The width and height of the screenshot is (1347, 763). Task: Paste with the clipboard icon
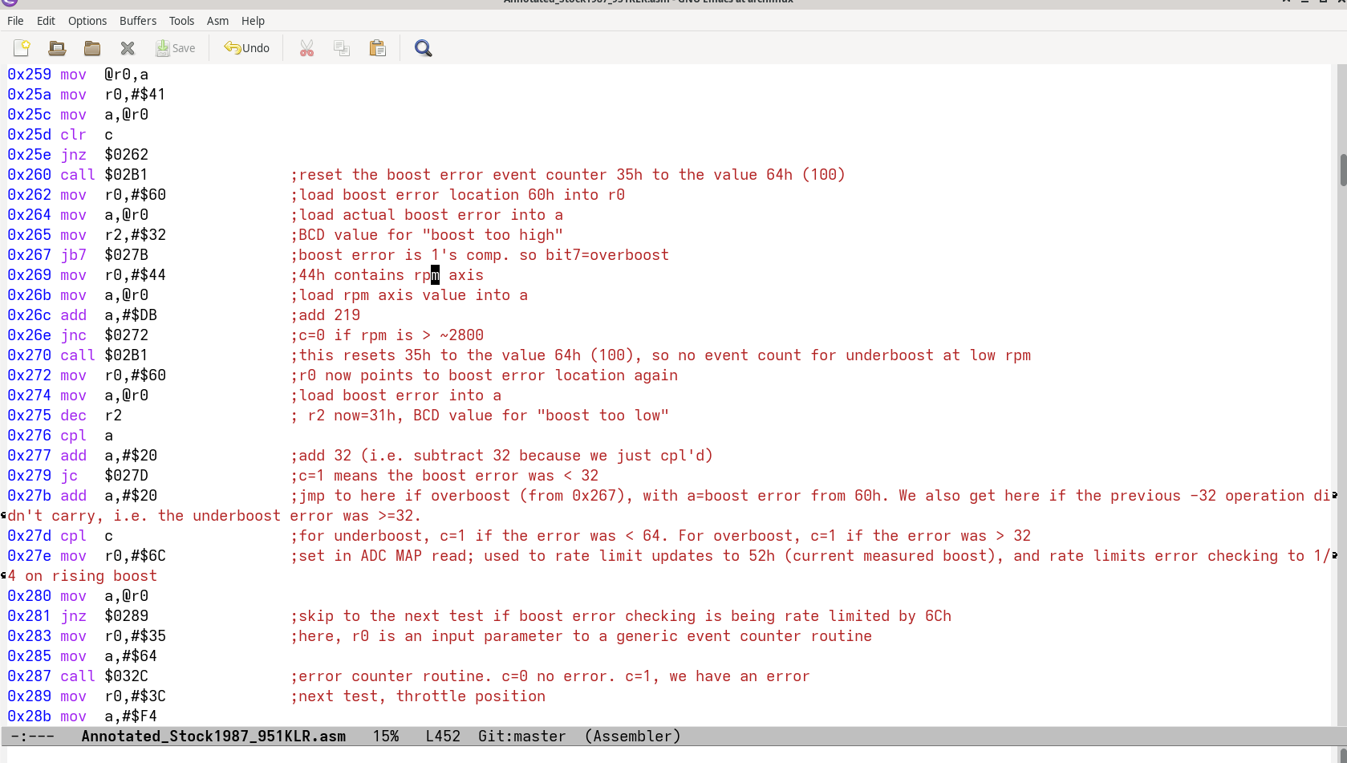point(377,48)
